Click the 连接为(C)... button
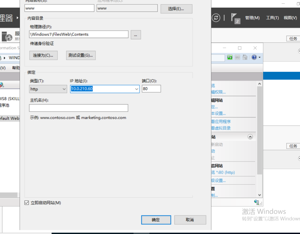300x234 pixels. (43, 55)
